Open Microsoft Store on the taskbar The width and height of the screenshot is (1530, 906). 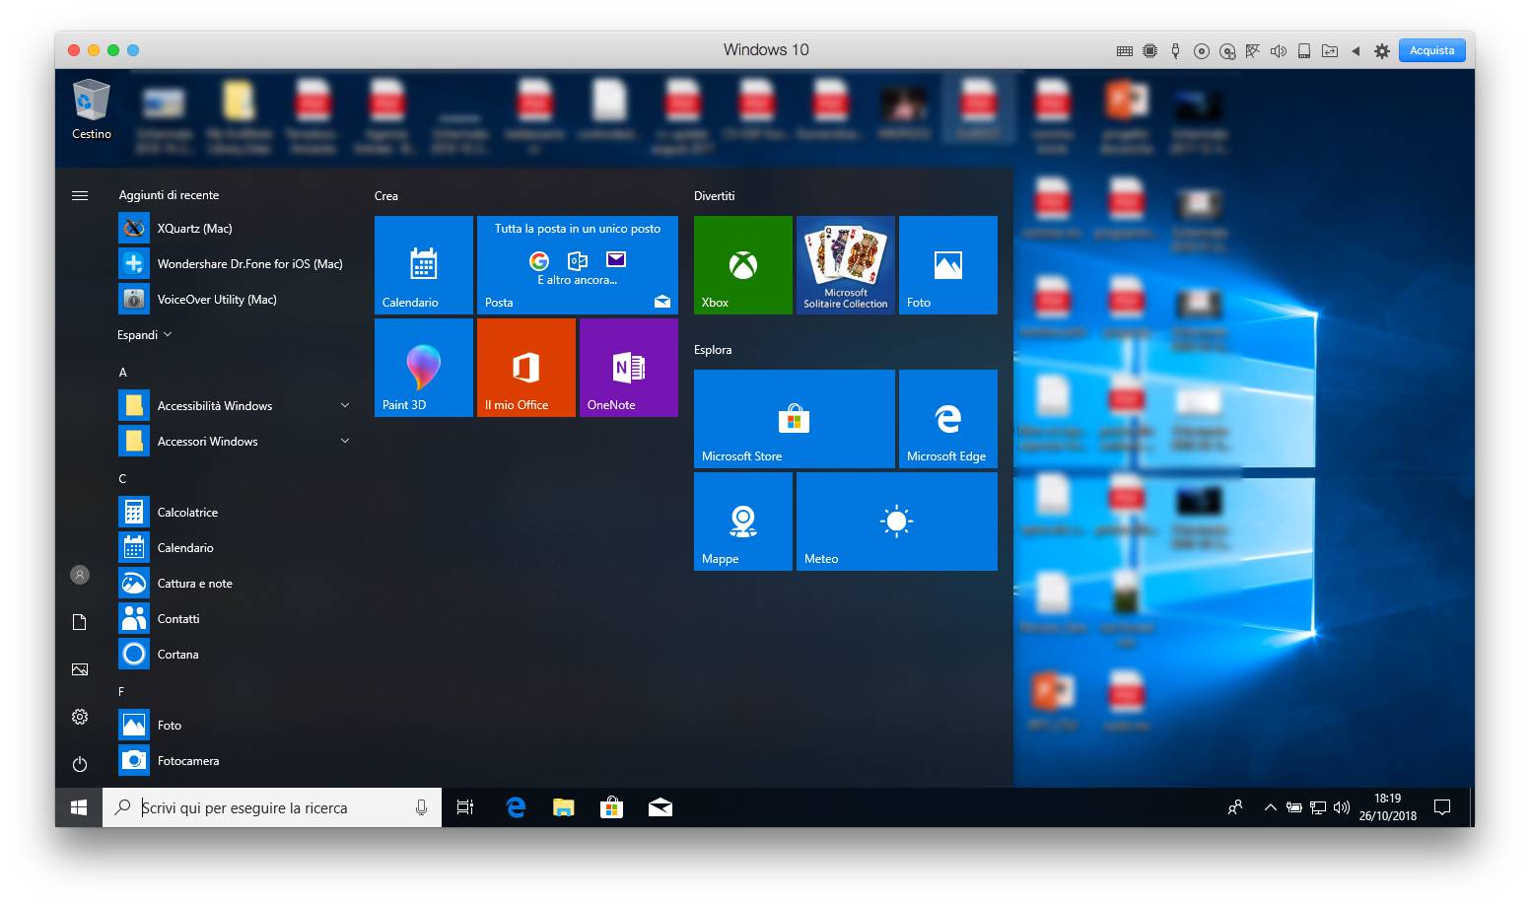[x=612, y=807]
